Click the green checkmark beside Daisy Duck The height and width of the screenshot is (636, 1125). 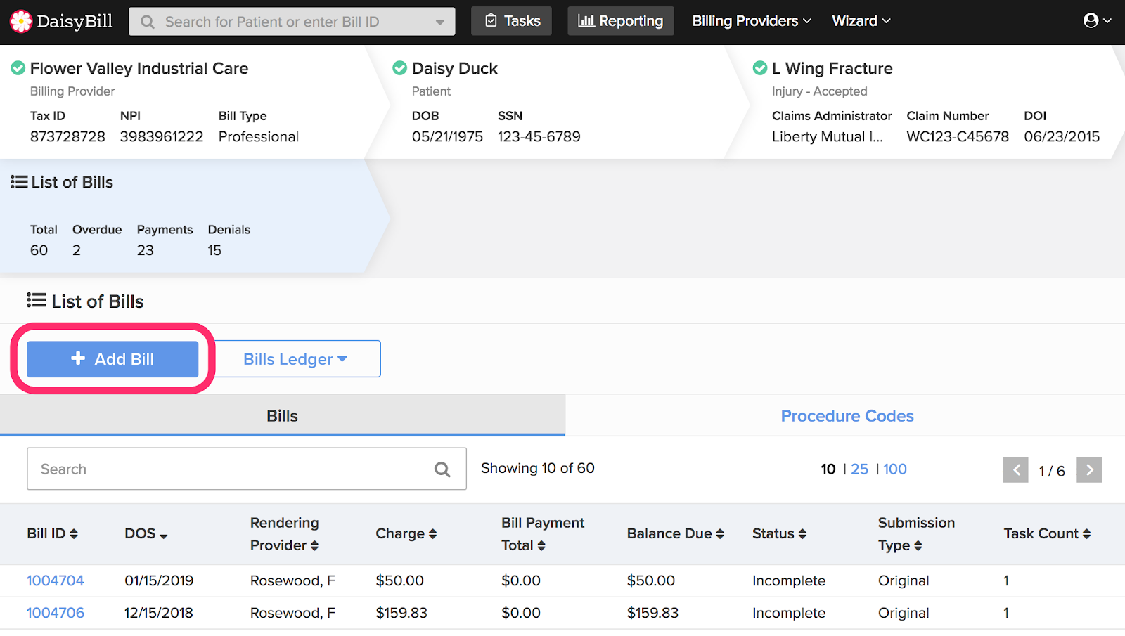(399, 67)
